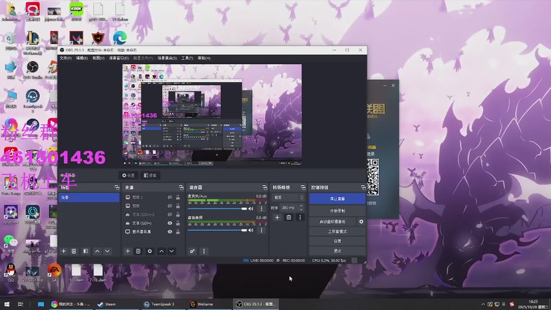Screen dimensions: 551x310
Task: Hide the display capture source eye icon
Action: [x=169, y=231]
